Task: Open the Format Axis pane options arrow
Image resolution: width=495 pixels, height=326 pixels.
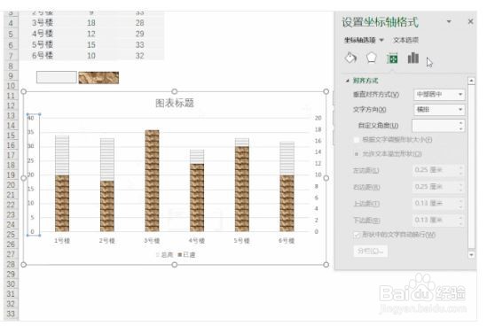Action: click(449, 21)
